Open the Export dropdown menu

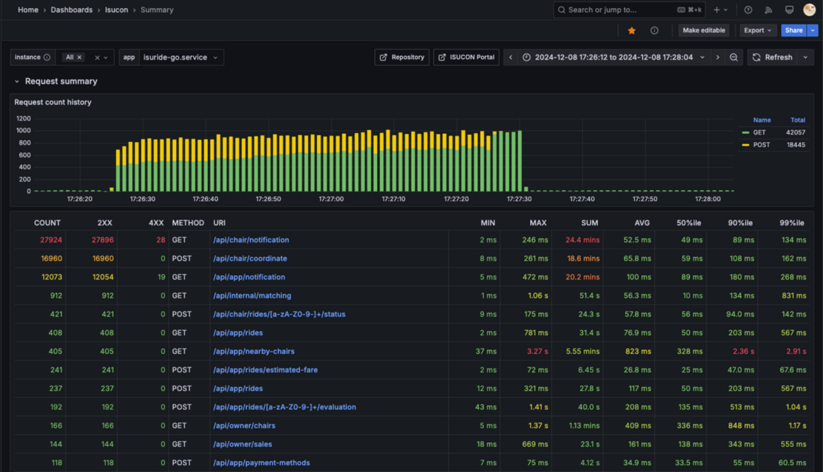click(757, 30)
